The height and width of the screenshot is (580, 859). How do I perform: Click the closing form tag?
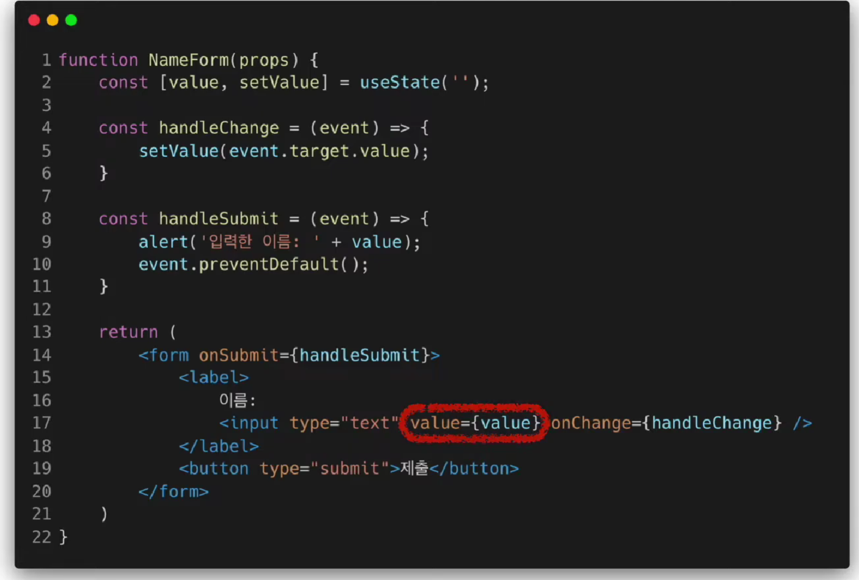click(173, 491)
